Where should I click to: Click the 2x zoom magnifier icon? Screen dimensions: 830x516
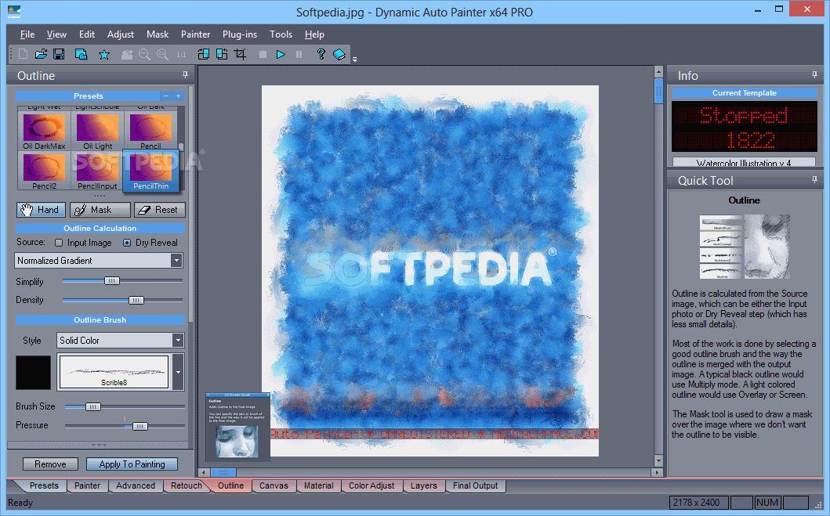coord(162,55)
